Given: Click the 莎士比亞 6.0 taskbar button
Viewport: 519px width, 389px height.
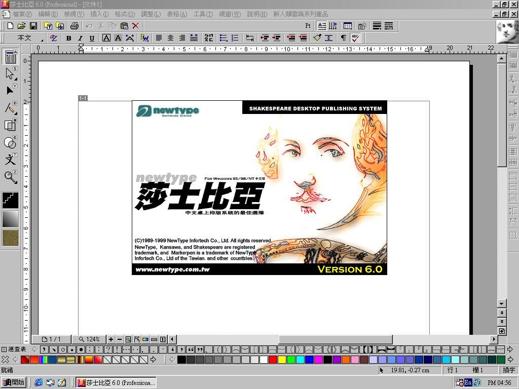Looking at the screenshot, I should tap(116, 382).
